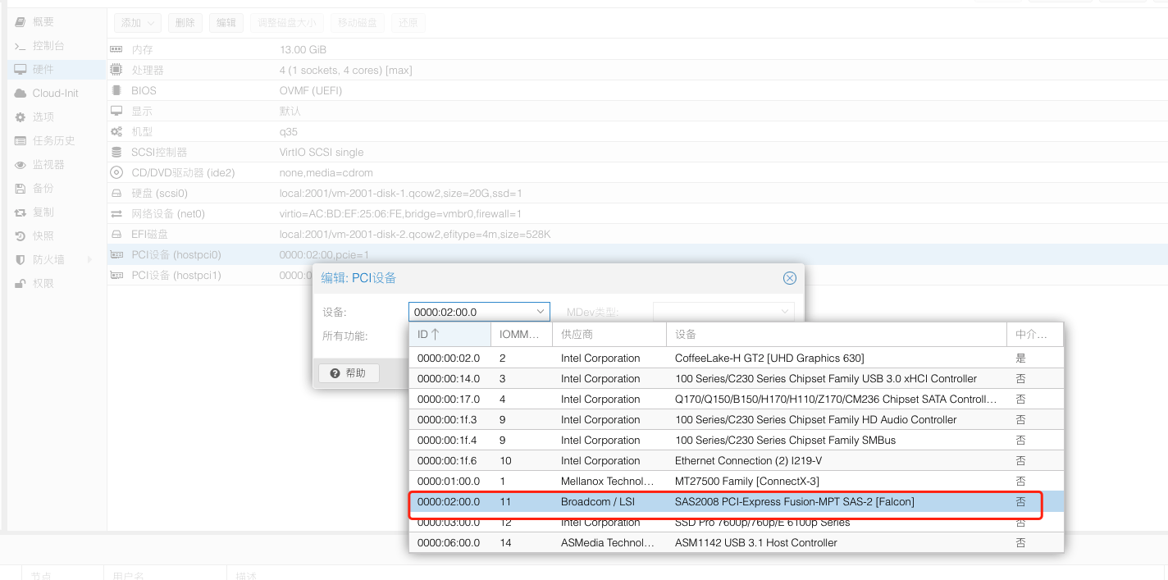Open the 权限 permissions section
1168x580 pixels.
43,284
